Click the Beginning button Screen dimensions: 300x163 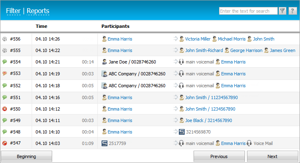point(26,156)
